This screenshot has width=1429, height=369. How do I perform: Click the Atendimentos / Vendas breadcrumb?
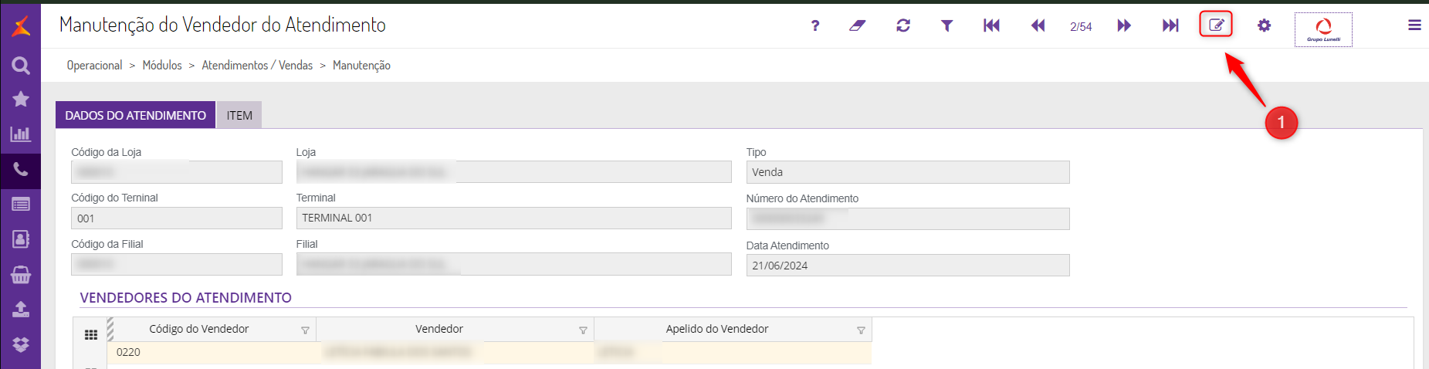[257, 66]
